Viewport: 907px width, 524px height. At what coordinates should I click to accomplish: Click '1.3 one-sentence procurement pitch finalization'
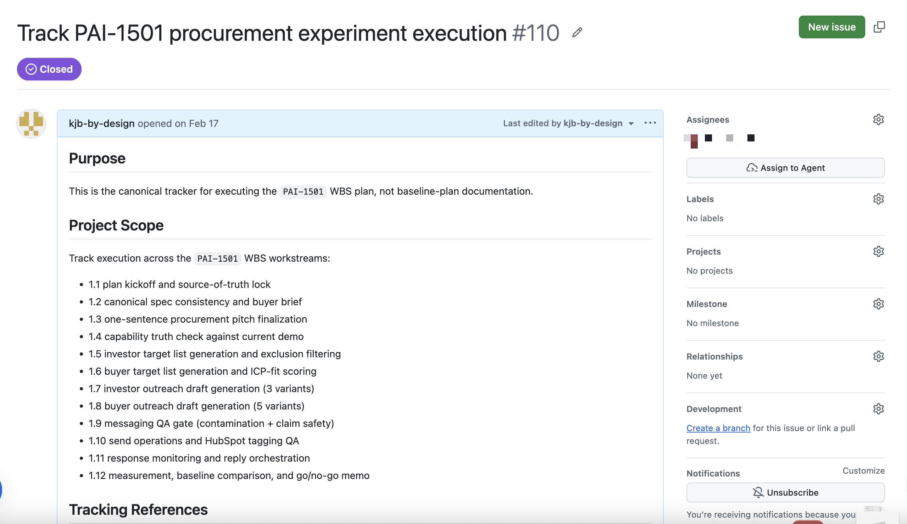[x=197, y=319]
